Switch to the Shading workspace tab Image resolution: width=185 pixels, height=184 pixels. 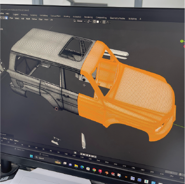(66, 16)
